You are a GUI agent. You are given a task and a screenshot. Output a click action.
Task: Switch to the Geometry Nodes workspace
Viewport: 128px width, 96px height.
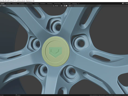(66, 4)
